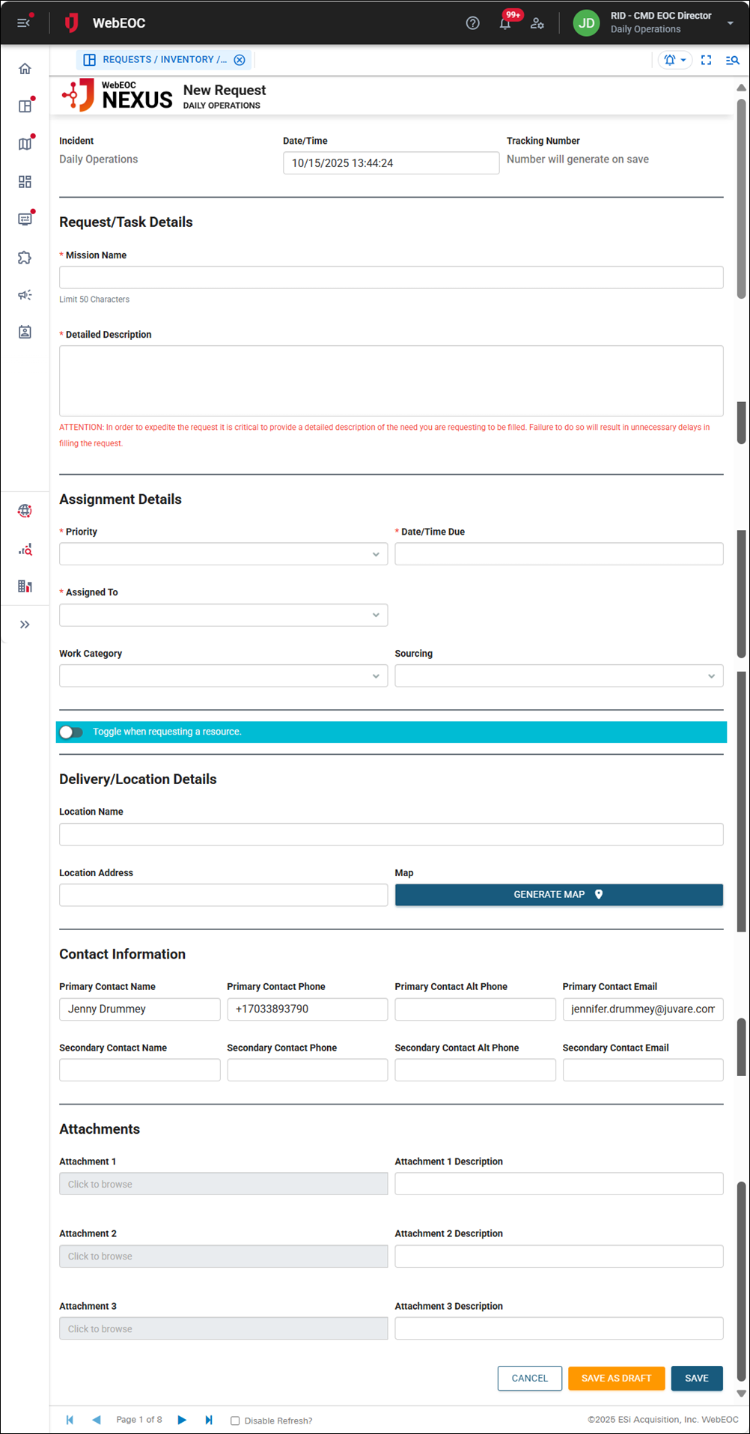750x1434 pixels.
Task: Click the Secondary Contact Email field
Action: pos(643,1070)
